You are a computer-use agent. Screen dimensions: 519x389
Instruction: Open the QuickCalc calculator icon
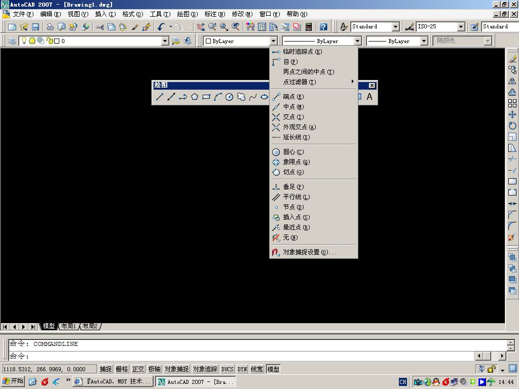pos(309,27)
